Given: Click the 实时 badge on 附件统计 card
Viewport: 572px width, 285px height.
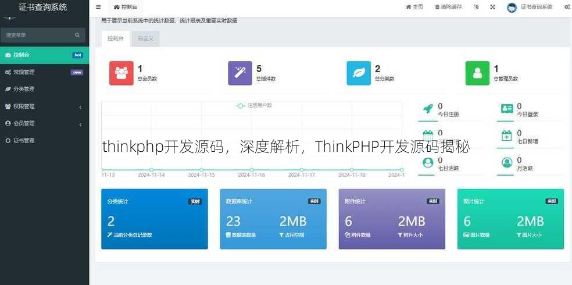Looking at the screenshot, I should (x=433, y=201).
